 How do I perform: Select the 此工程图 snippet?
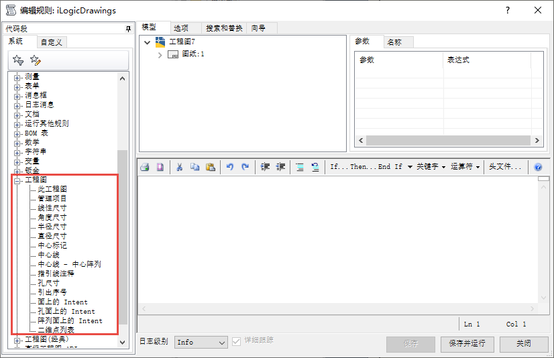pos(52,189)
